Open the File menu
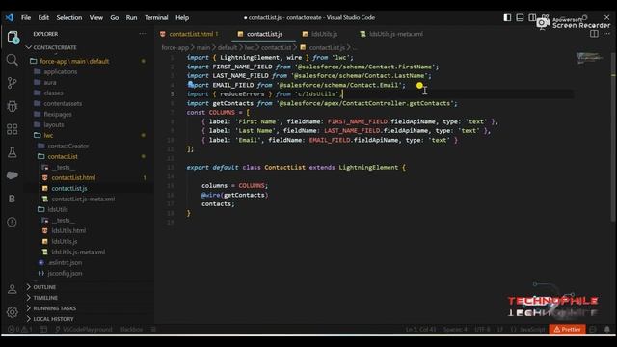Screen dimensions: 617x347 26,17
